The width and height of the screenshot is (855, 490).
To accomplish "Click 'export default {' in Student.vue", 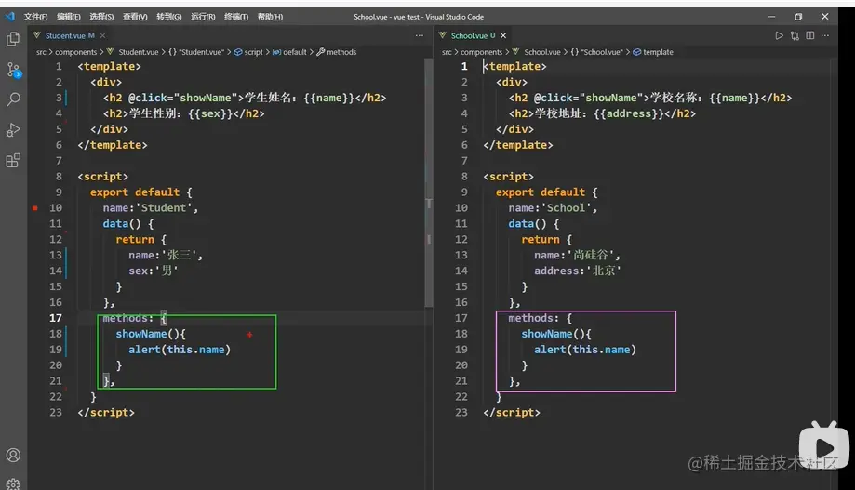I will (141, 192).
